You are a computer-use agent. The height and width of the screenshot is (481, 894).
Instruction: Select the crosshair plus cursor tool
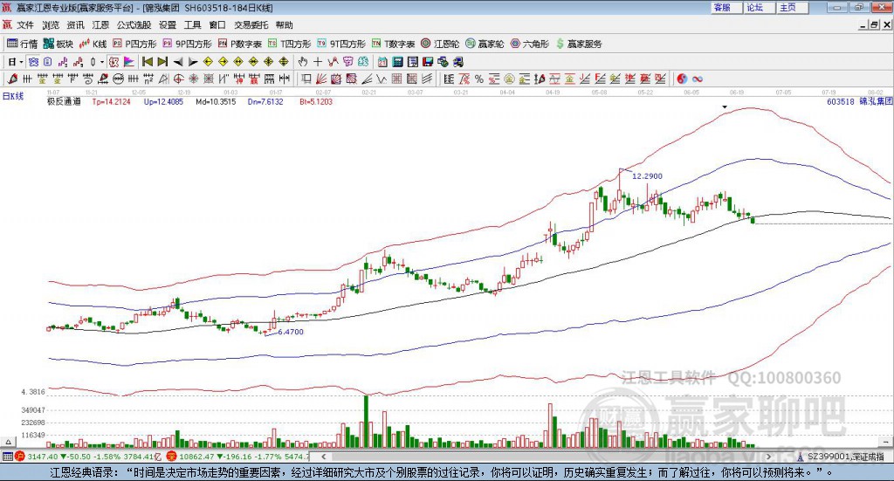point(318,62)
